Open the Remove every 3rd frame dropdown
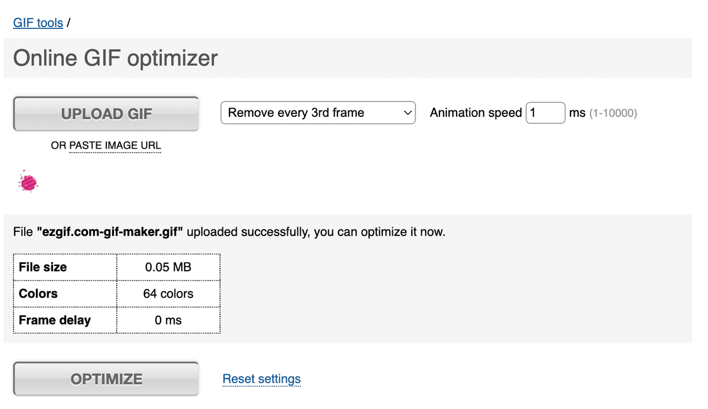 pyautogui.click(x=313, y=113)
